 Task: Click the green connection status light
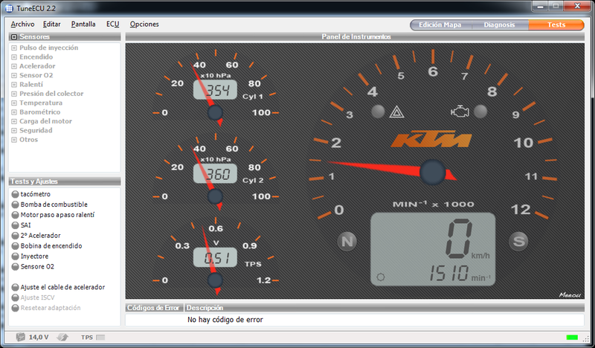(571, 338)
